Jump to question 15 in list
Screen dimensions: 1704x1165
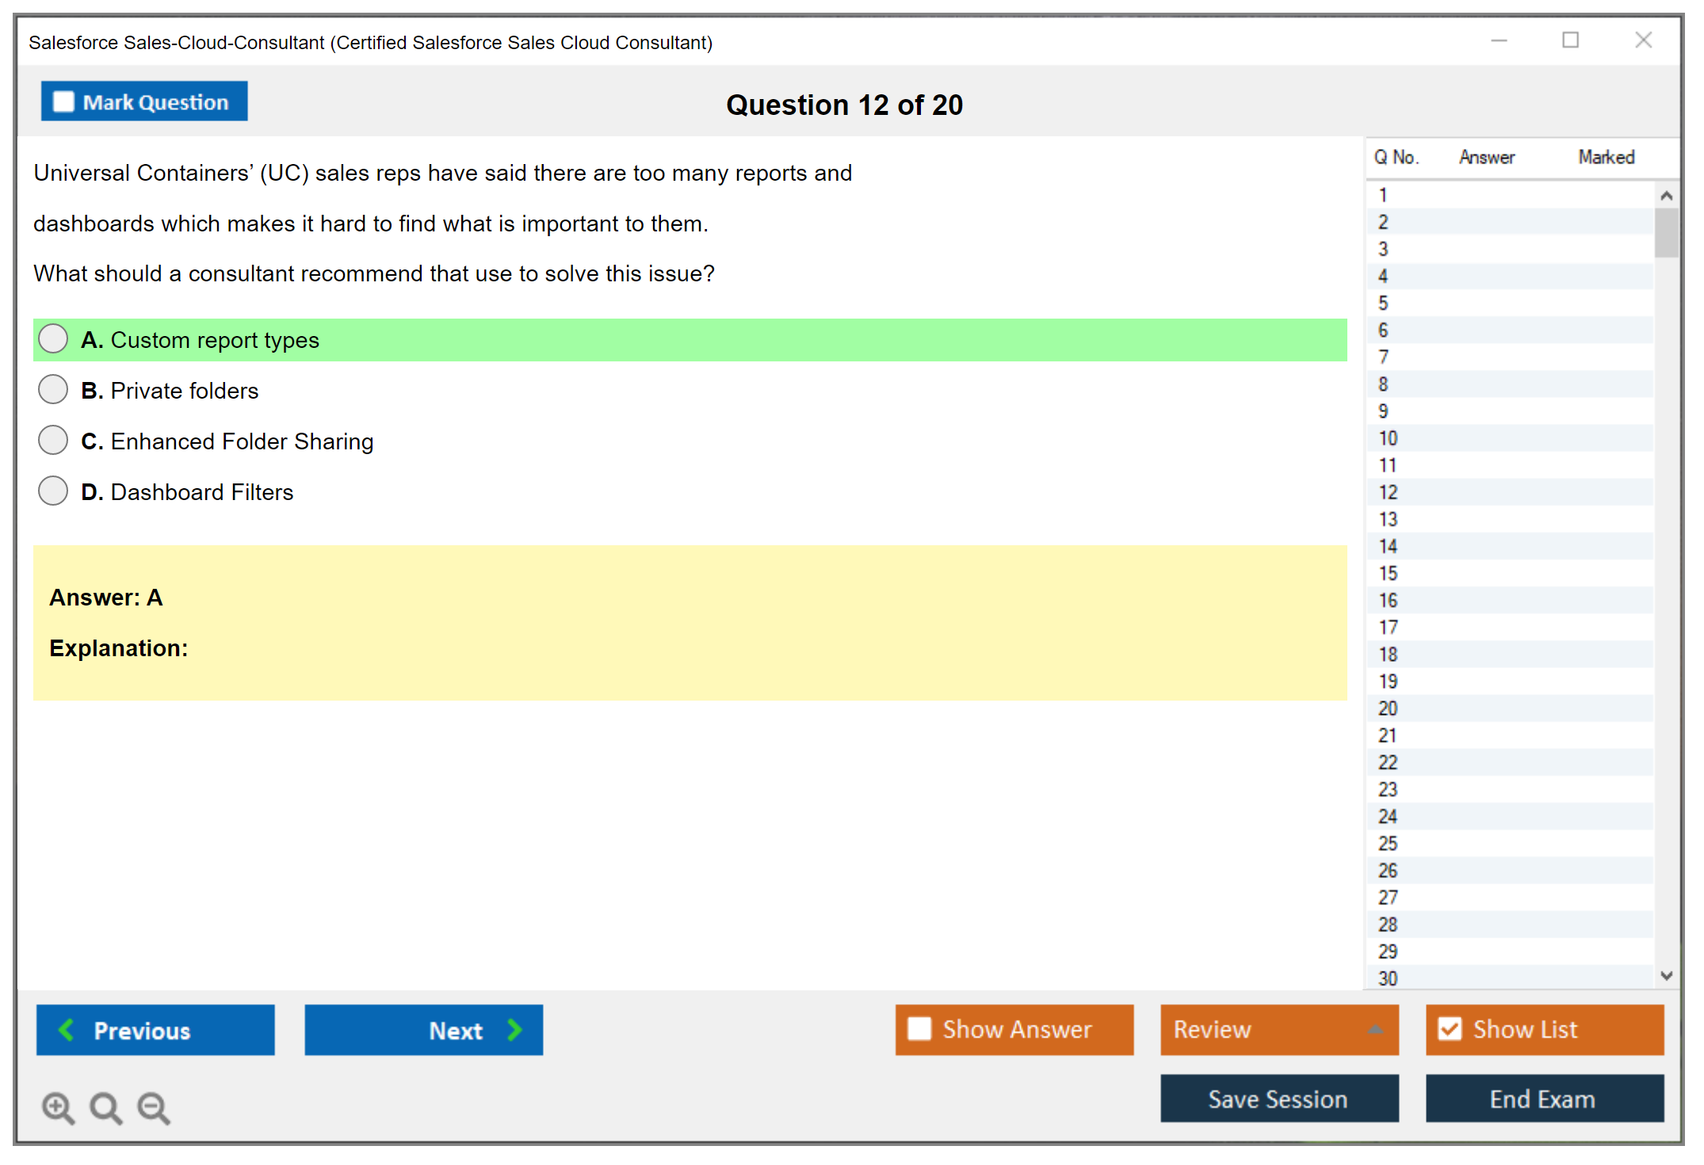click(x=1388, y=573)
